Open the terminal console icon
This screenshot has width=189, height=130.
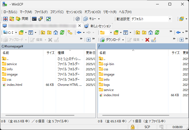[x=34, y=19]
